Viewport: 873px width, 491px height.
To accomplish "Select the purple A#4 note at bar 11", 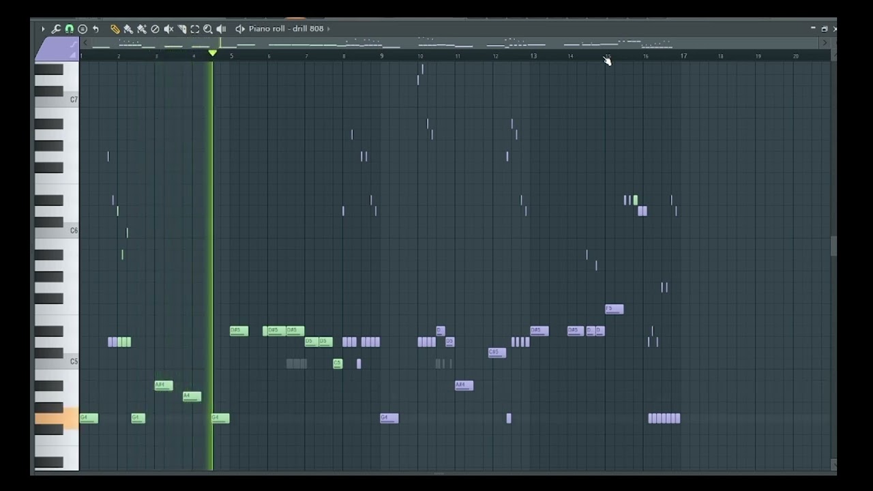I will point(464,385).
